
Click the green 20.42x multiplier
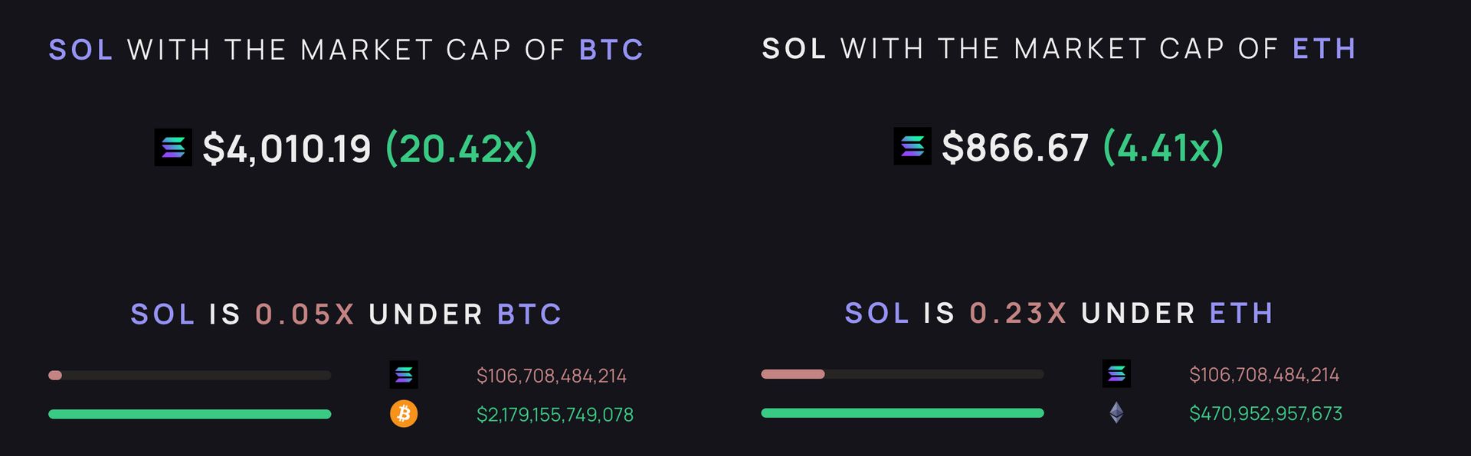461,148
